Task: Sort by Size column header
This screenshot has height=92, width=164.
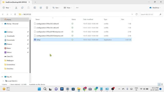Action: tap(122, 19)
